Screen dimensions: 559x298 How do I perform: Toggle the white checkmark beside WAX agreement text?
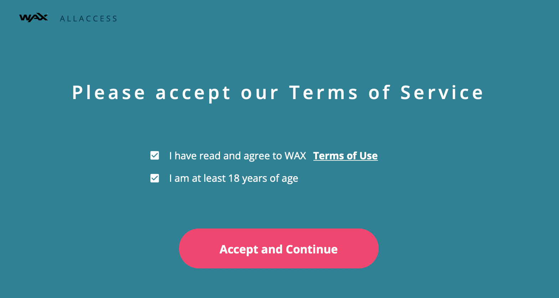[x=155, y=155]
